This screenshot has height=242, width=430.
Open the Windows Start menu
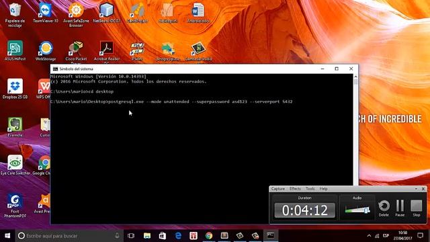coord(7,235)
